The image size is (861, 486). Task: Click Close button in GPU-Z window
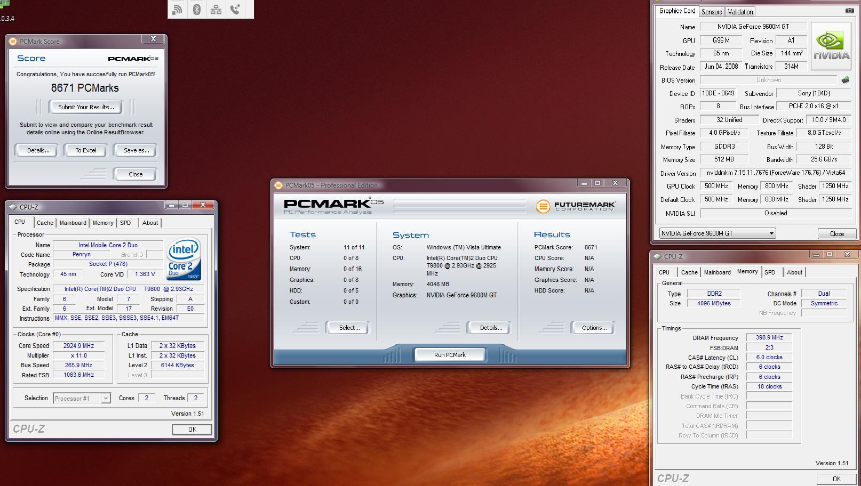click(x=837, y=233)
